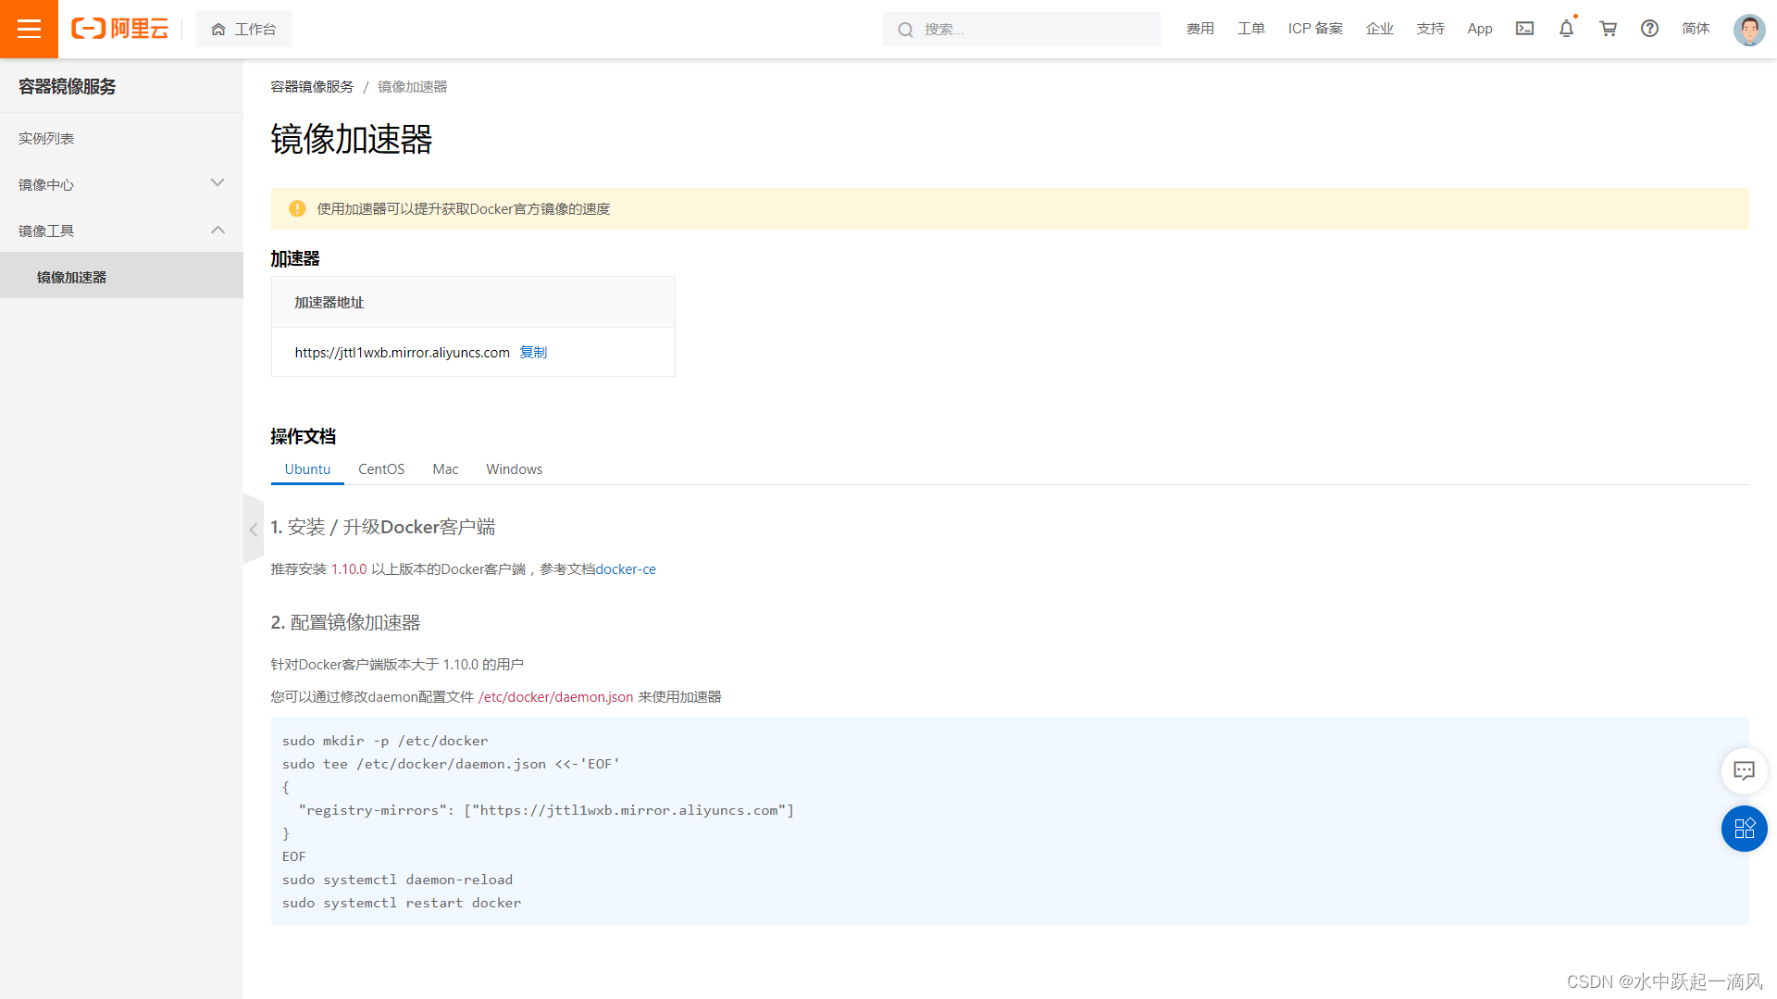Expand the 镜像中心 sidebar section
The width and height of the screenshot is (1777, 999).
point(121,184)
